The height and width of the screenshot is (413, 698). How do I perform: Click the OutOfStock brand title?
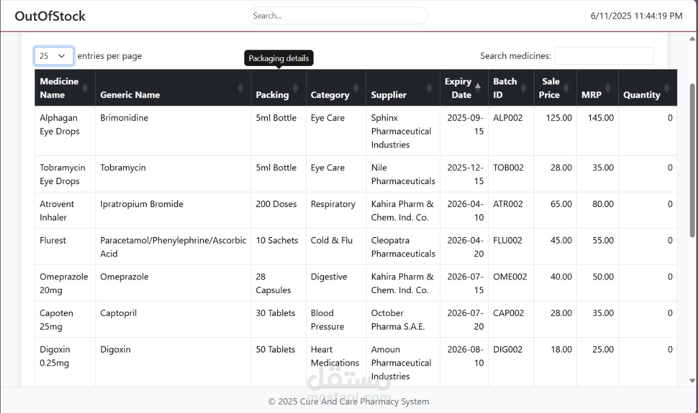(x=50, y=16)
